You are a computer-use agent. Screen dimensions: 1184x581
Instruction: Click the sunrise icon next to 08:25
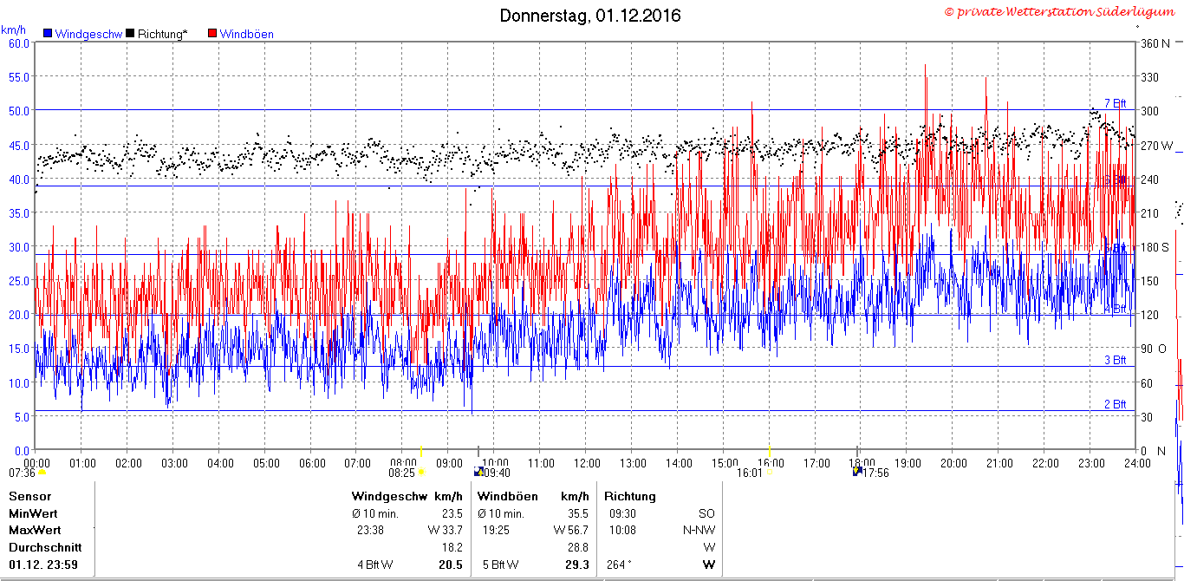tap(421, 472)
